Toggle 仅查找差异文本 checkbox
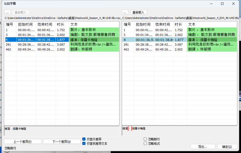This screenshot has height=153, width=241. pos(84,144)
